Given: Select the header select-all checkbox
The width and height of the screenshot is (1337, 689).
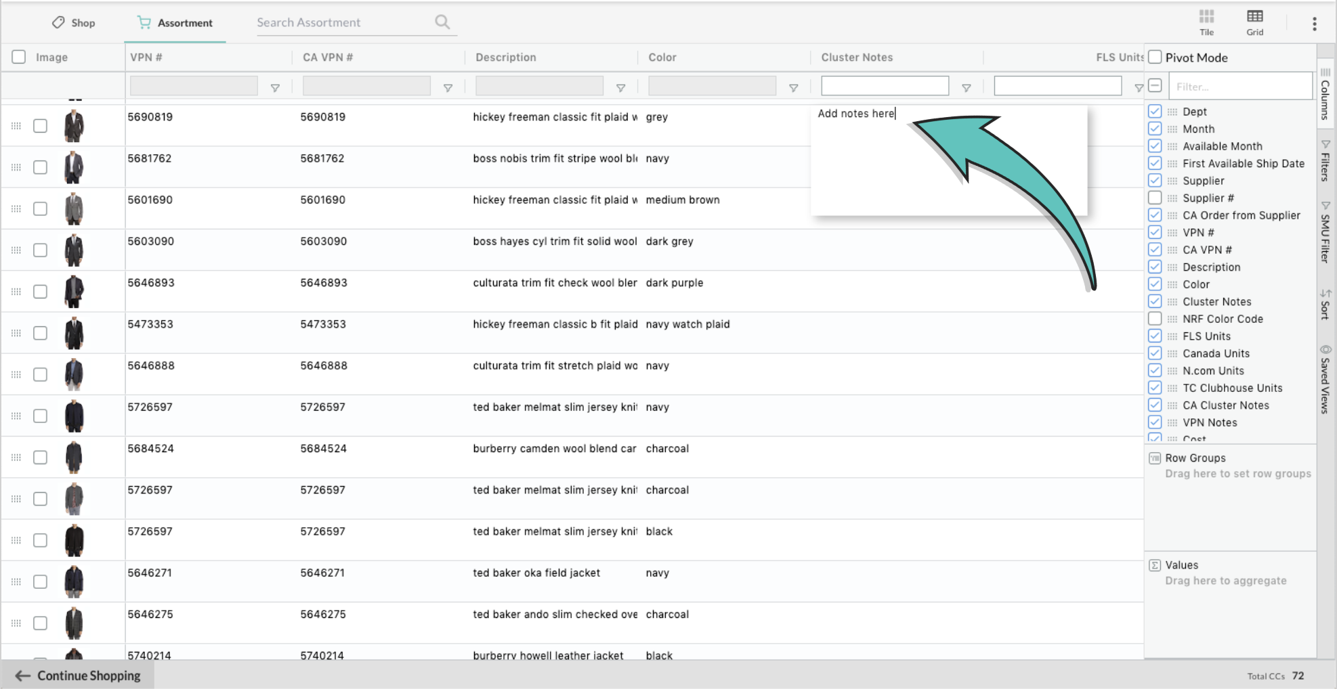Looking at the screenshot, I should (x=19, y=57).
